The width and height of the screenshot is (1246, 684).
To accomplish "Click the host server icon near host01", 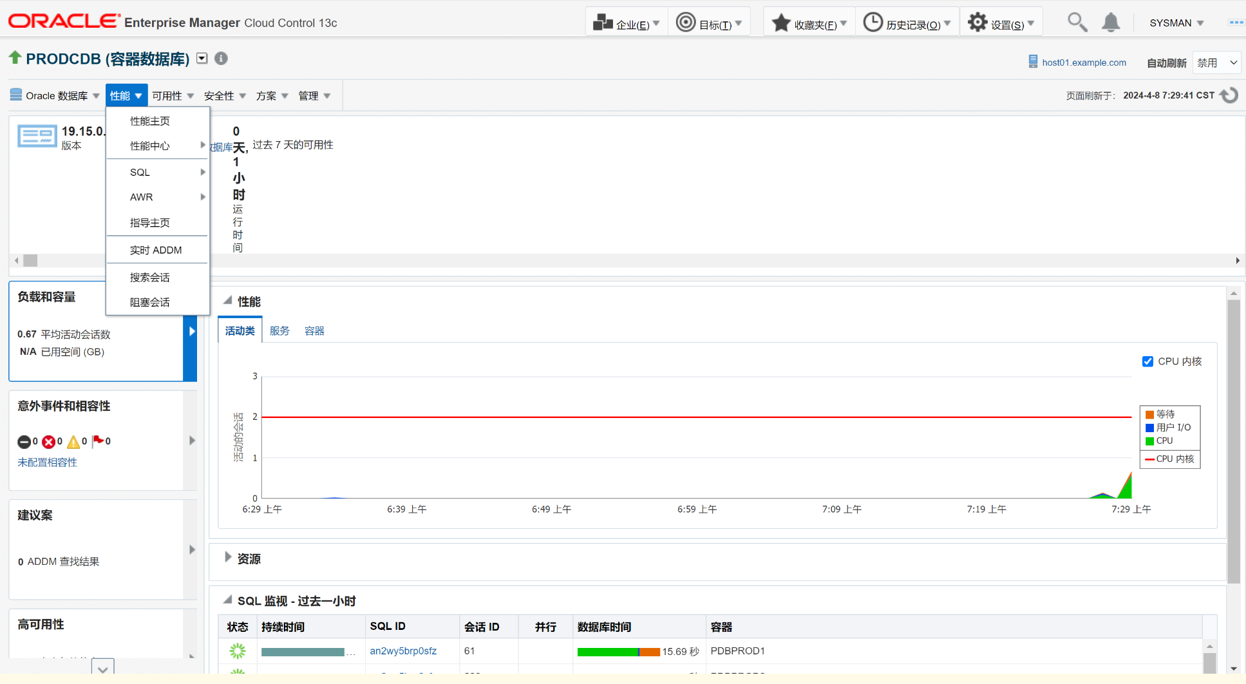I will 1033,62.
